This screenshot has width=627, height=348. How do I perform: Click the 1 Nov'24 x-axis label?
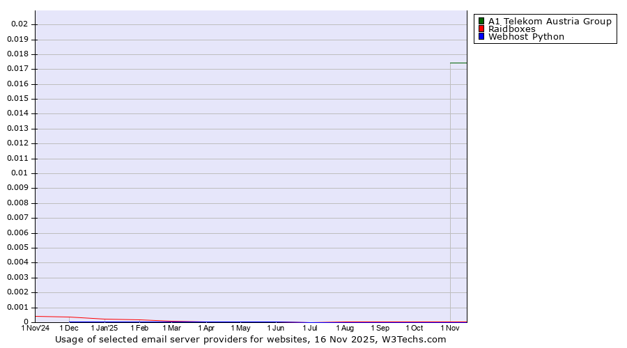(x=36, y=328)
